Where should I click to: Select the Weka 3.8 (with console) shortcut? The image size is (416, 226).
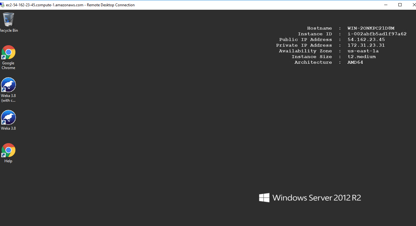tap(8, 85)
